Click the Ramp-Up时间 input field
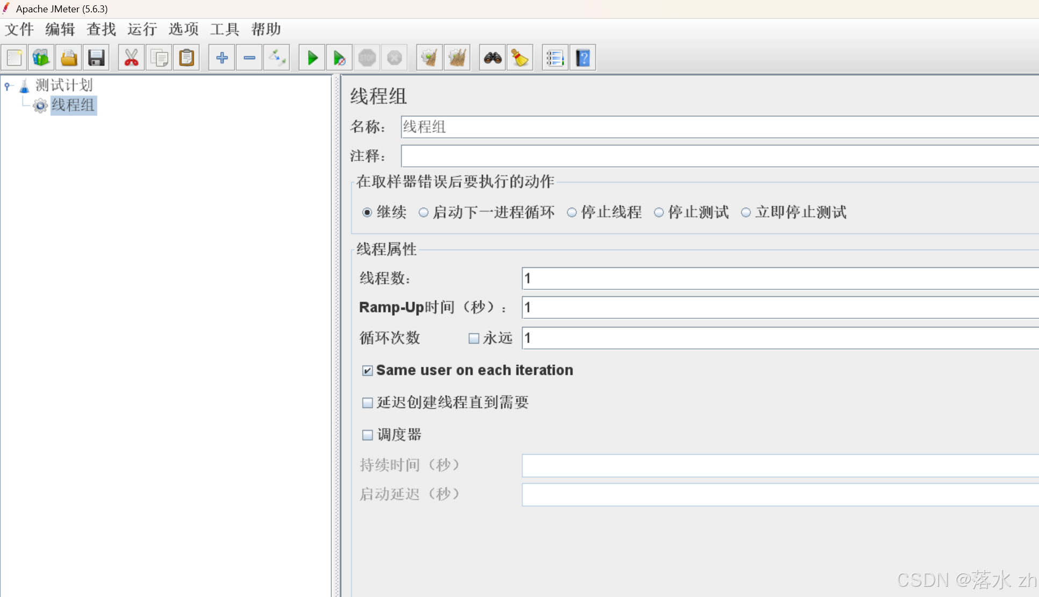Image resolution: width=1039 pixels, height=597 pixels. pos(780,308)
